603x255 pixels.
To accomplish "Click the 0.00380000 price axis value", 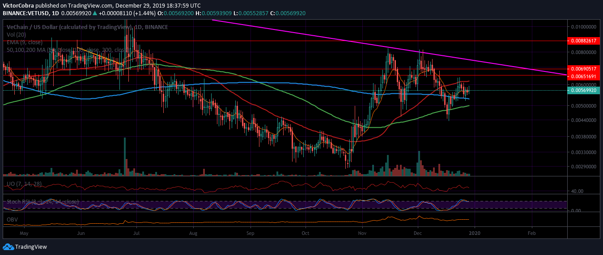I will tap(584, 136).
